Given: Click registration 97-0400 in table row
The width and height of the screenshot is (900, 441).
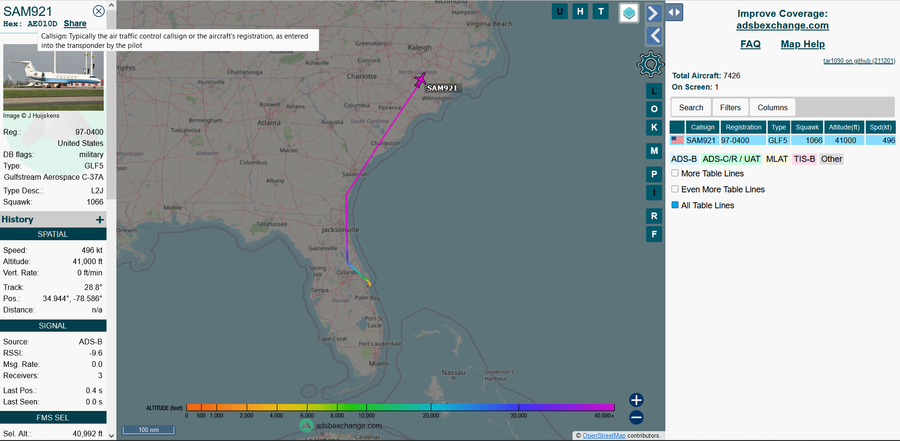Looking at the screenshot, I should (743, 140).
